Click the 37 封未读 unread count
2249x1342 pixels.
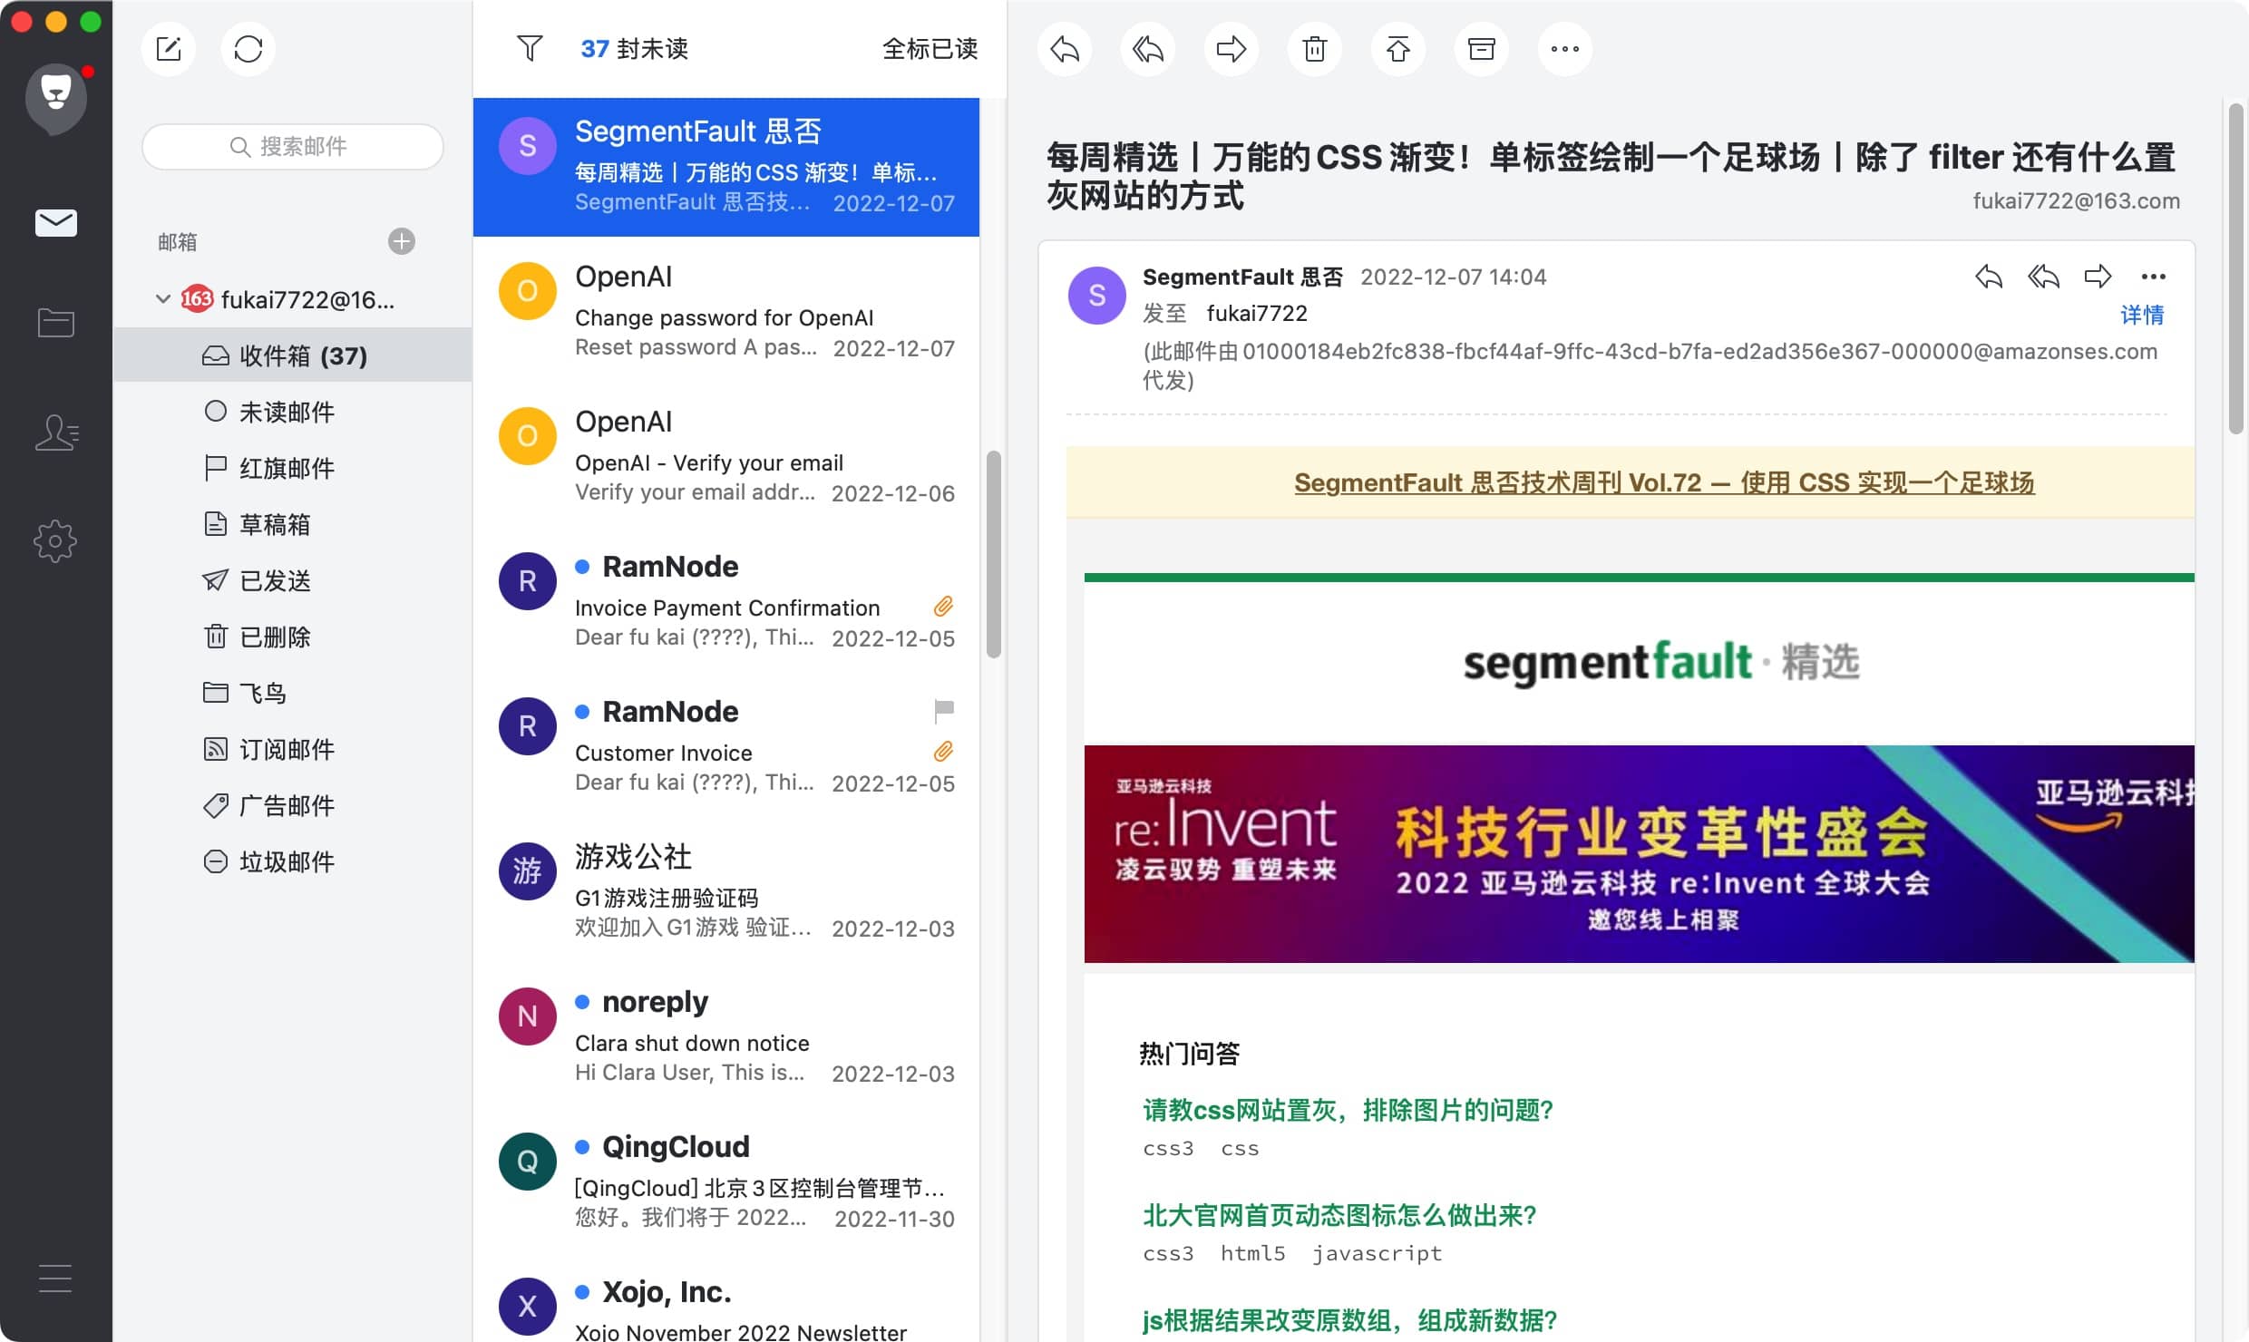click(634, 48)
